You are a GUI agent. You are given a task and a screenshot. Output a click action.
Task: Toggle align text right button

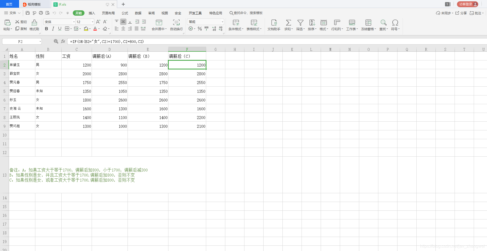tap(130, 29)
